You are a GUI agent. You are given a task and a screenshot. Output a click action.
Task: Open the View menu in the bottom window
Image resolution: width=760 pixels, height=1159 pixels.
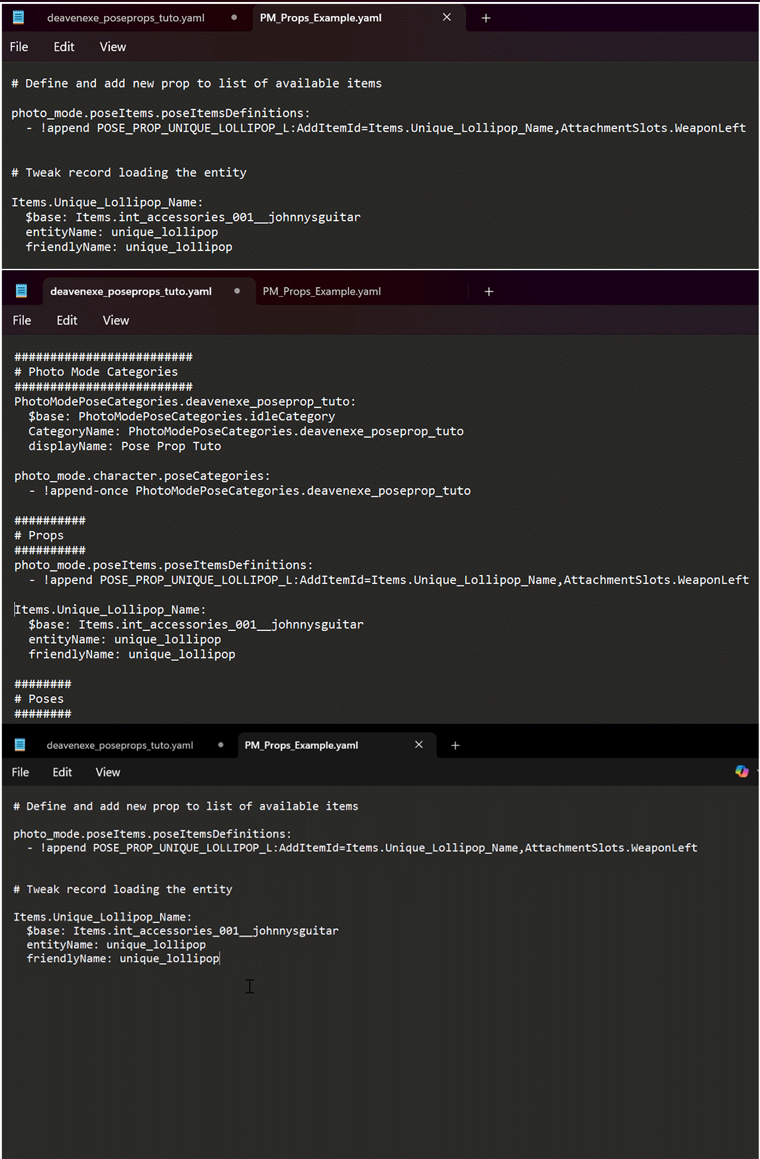[x=108, y=772]
